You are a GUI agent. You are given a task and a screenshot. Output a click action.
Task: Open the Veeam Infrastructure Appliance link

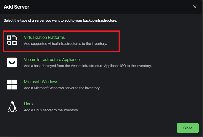point(52,59)
